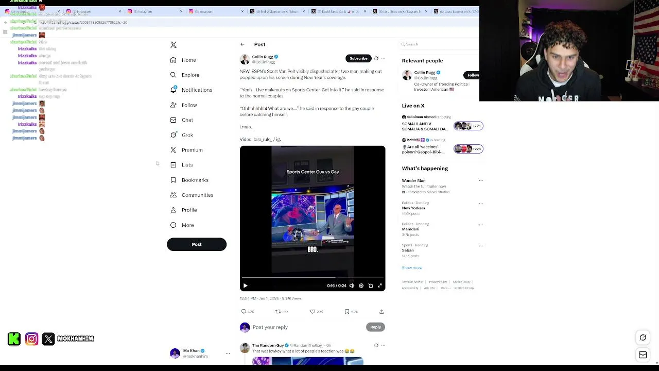Viewport: 659px width, 371px height.
Task: Open three-dot menu on The Random Guy's reply
Action: (383, 345)
